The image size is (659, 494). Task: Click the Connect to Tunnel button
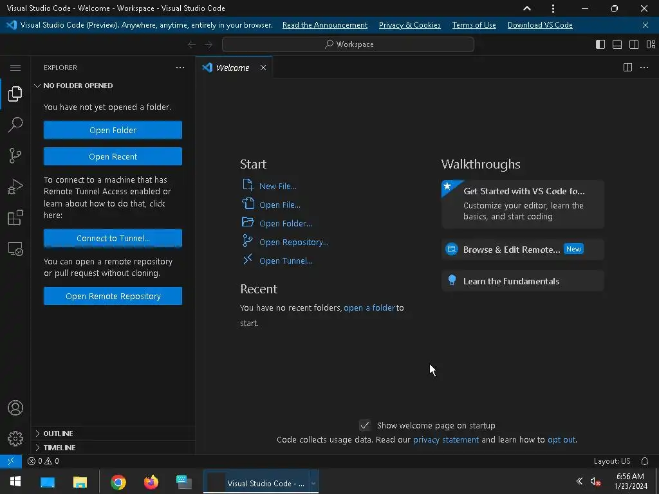(113, 238)
